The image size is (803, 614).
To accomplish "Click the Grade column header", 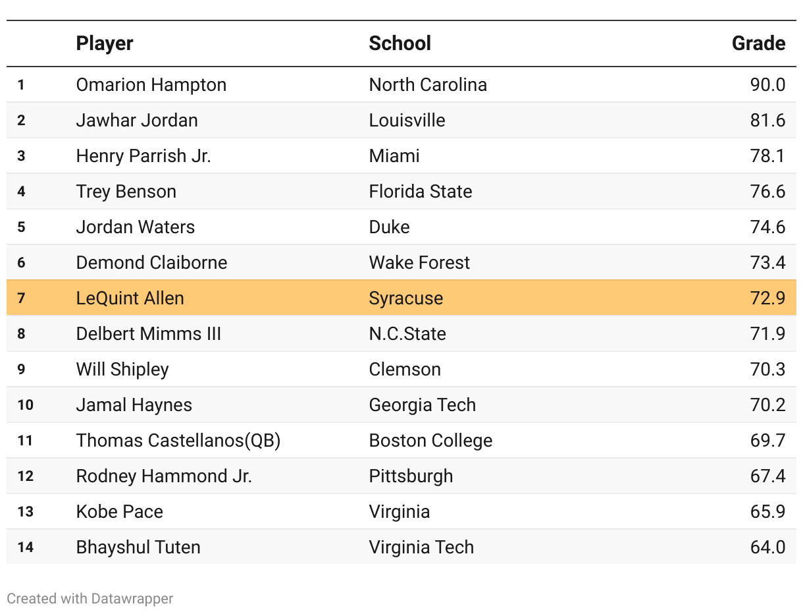I will point(758,43).
